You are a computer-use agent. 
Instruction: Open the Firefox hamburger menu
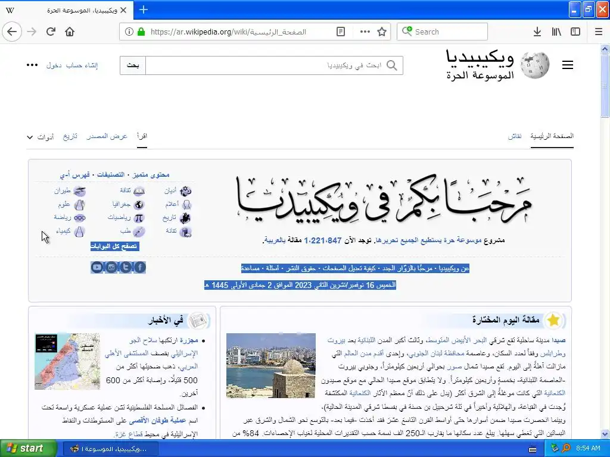pyautogui.click(x=599, y=32)
